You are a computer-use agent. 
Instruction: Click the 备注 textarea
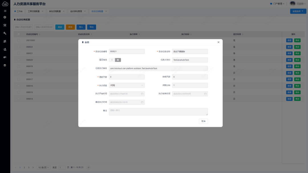coord(158,112)
